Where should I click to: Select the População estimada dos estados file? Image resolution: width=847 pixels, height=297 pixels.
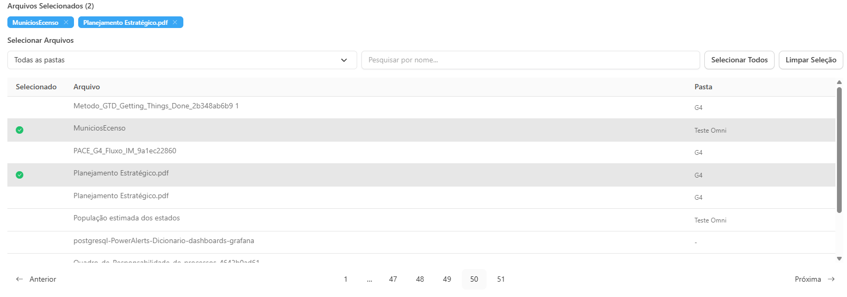(127, 218)
